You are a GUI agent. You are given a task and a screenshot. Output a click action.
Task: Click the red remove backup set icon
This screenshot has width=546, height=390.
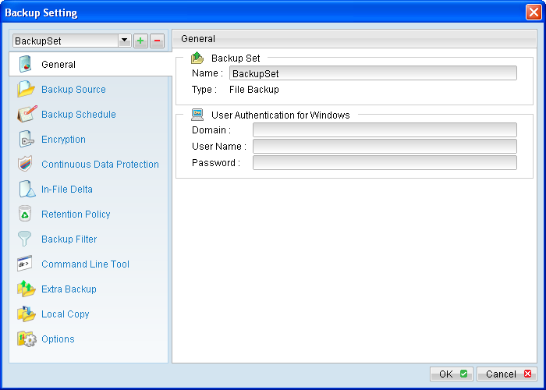(x=157, y=41)
